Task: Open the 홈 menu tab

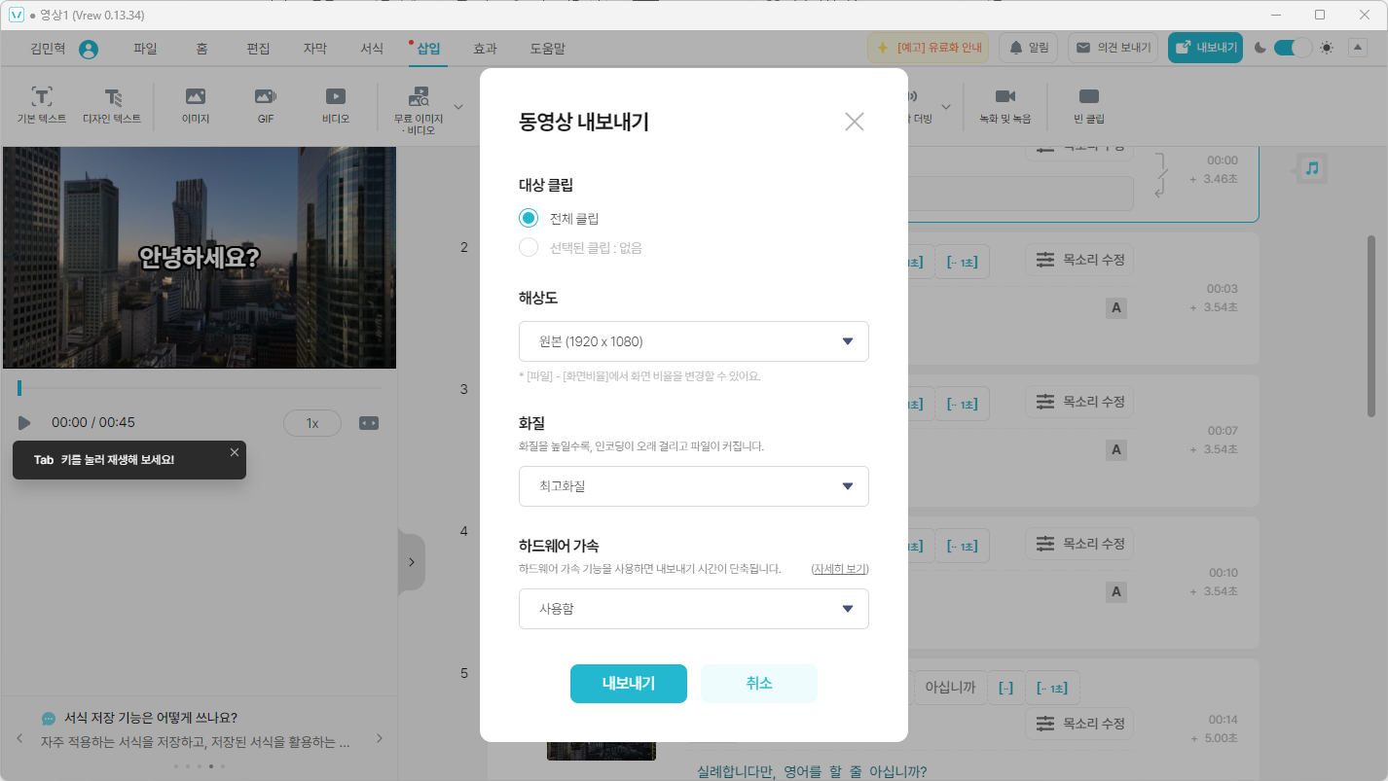Action: point(201,48)
